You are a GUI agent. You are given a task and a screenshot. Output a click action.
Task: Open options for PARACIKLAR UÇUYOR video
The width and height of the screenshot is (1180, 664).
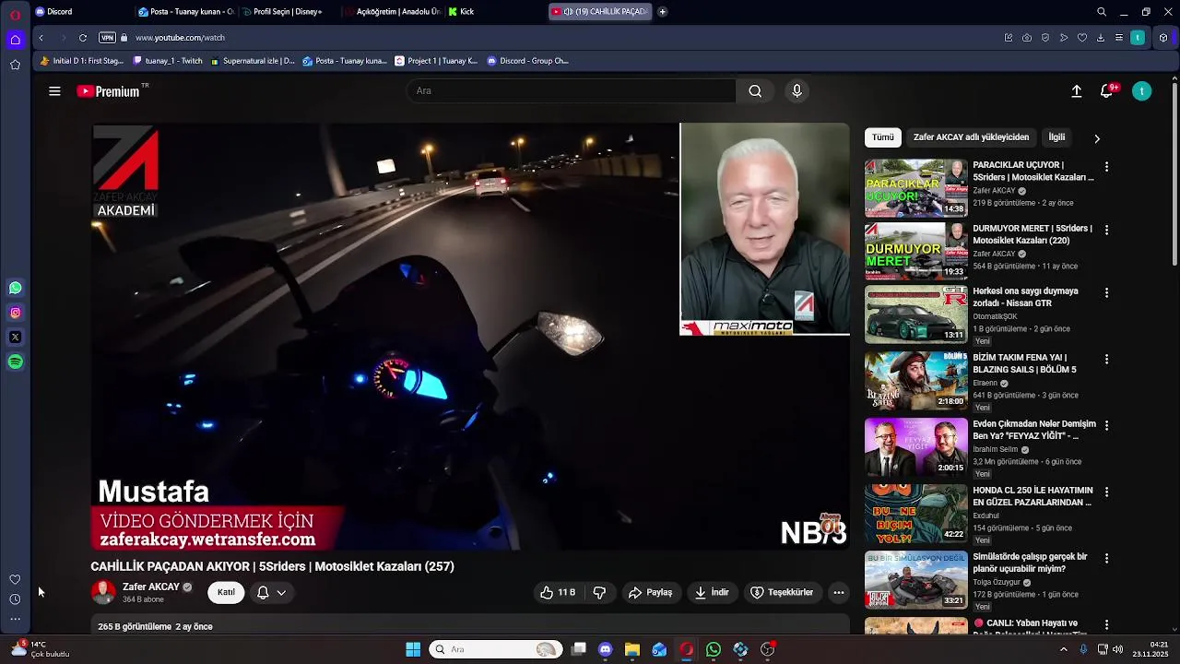click(1106, 167)
